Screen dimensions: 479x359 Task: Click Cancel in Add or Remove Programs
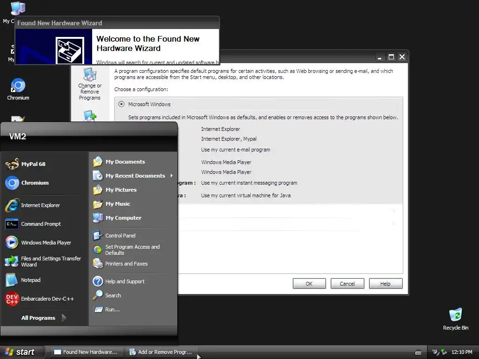[348, 284]
